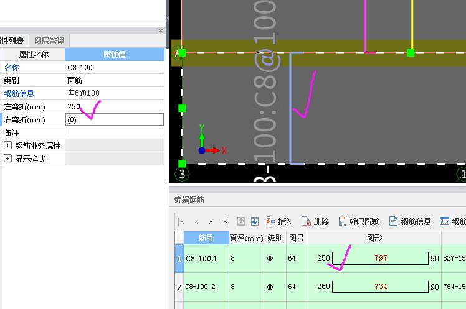Select green grip at axis A corner
Screen dimensions: 466x309
[x=182, y=53]
